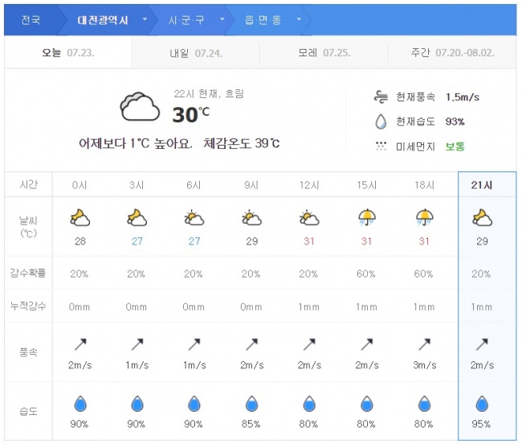522x444 pixels.
Task: Click the 12시 1mm accumulated rainfall
Action: coord(309,306)
